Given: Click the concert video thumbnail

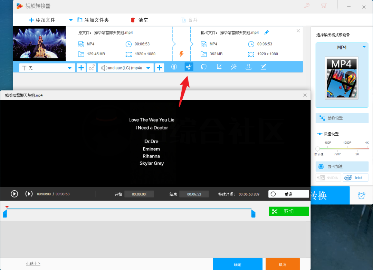Looking at the screenshot, I should 39,44.
